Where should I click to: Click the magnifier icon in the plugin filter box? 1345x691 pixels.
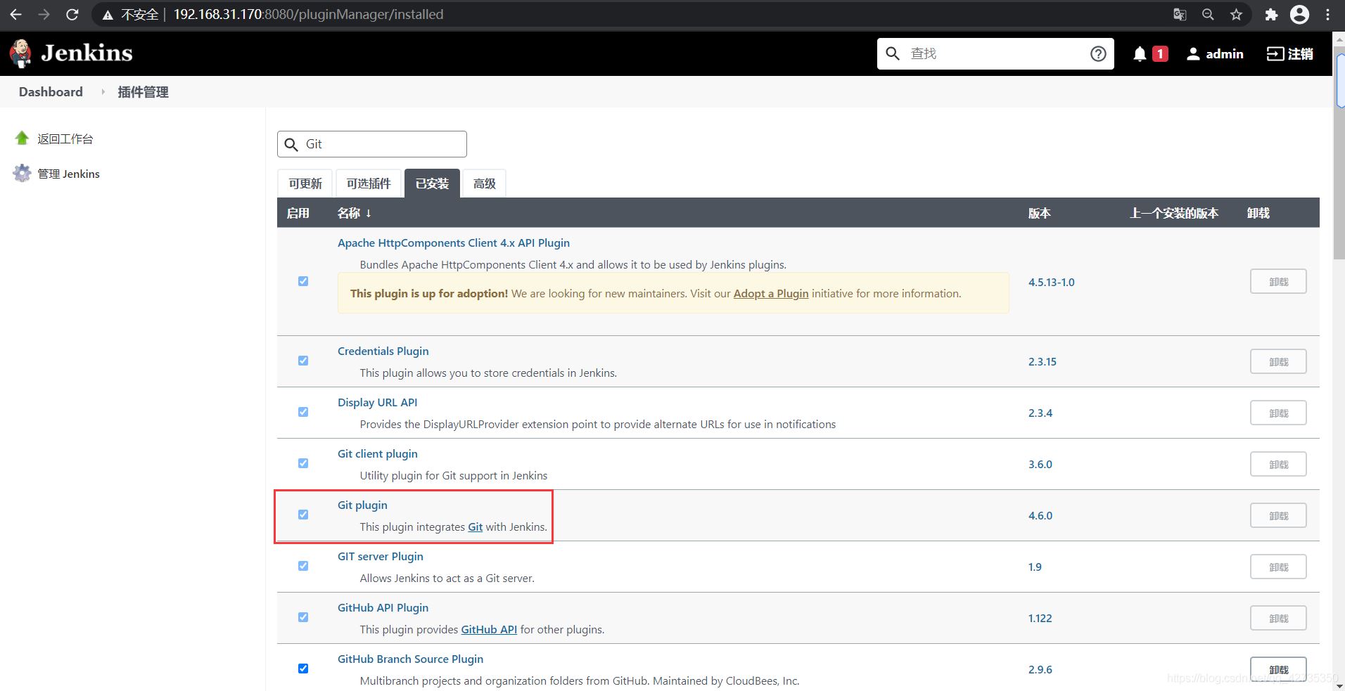click(291, 145)
